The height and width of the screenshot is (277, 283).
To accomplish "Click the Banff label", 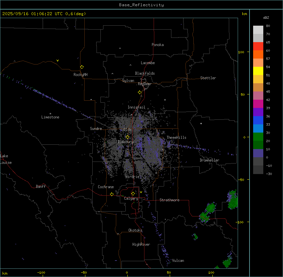I will pos(41,187).
